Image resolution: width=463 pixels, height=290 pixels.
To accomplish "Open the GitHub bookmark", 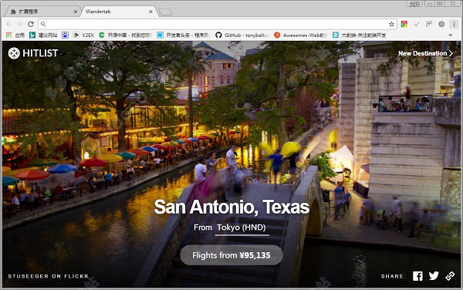I will tap(242, 35).
